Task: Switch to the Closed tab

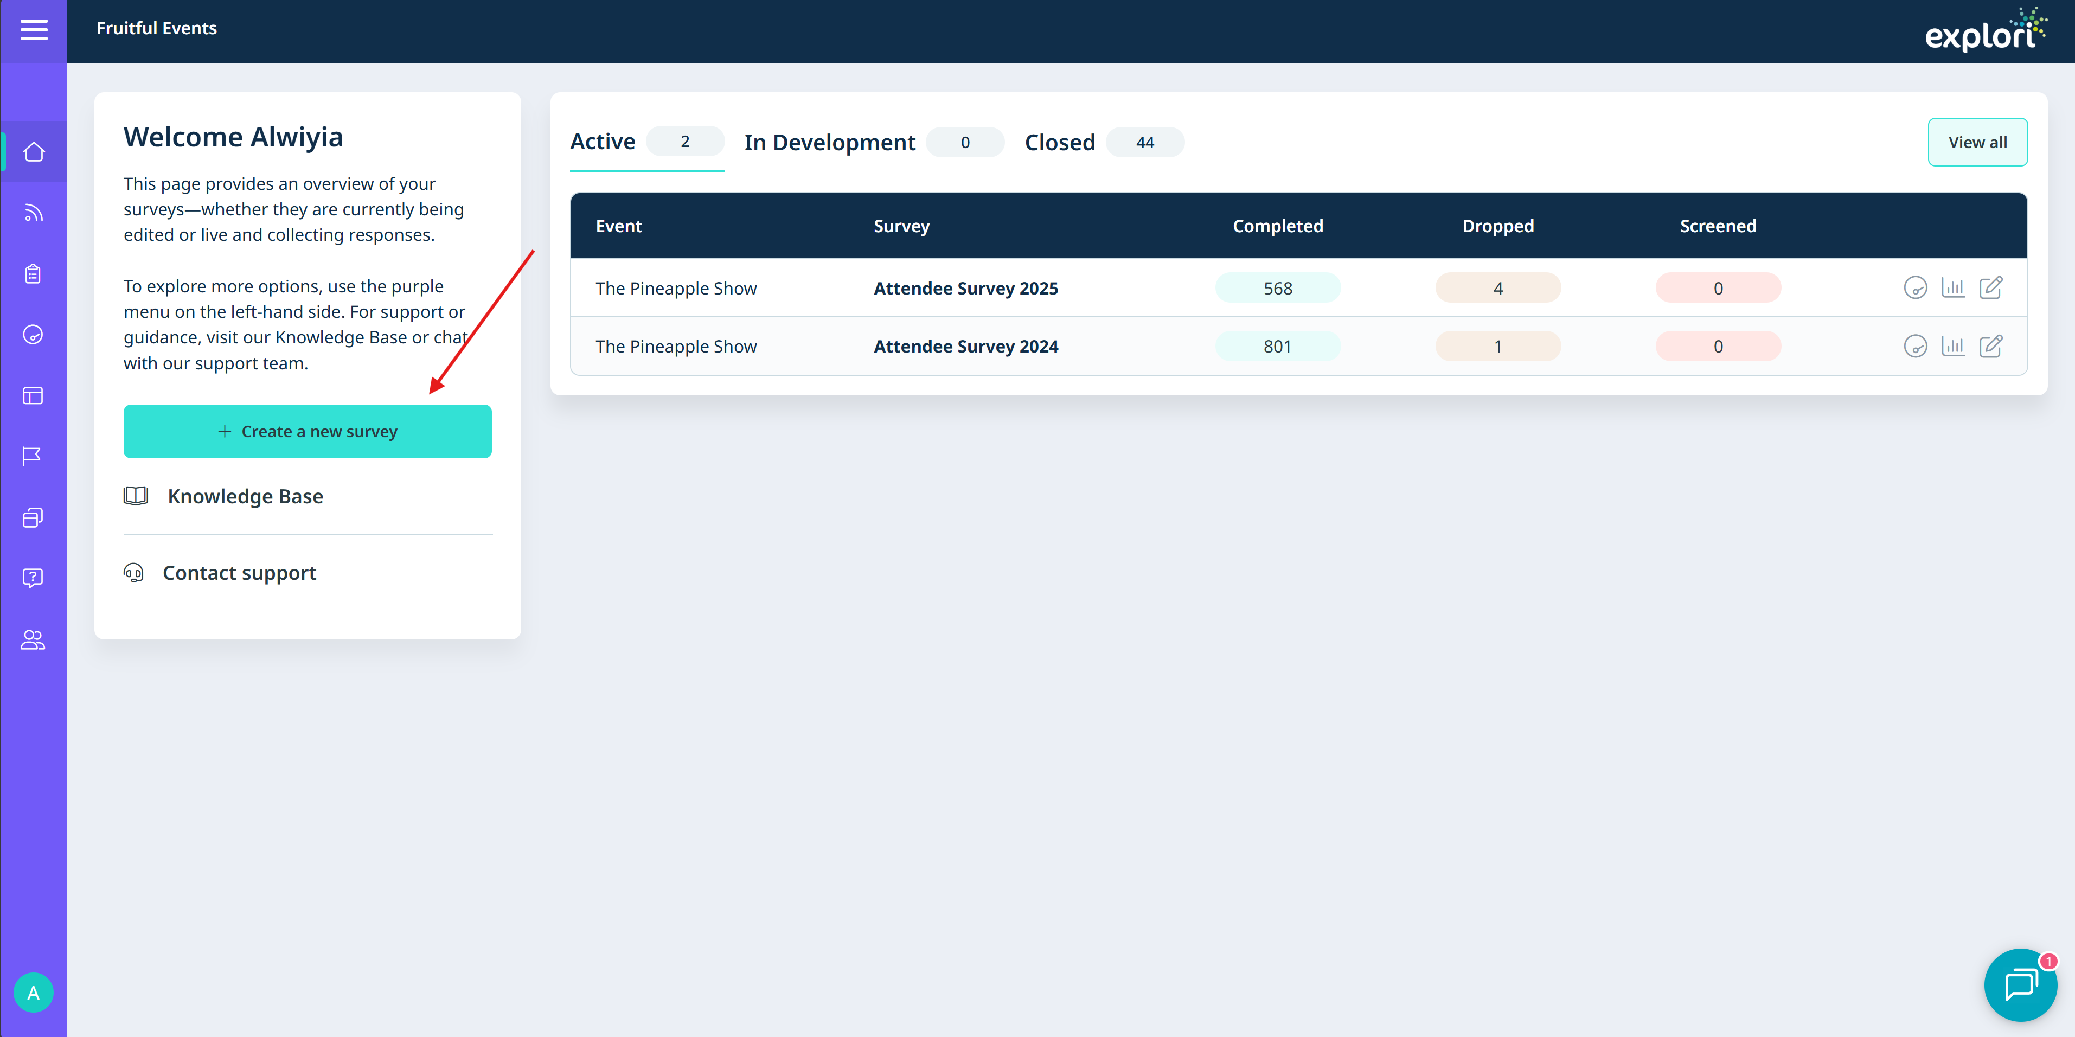Action: click(1059, 143)
